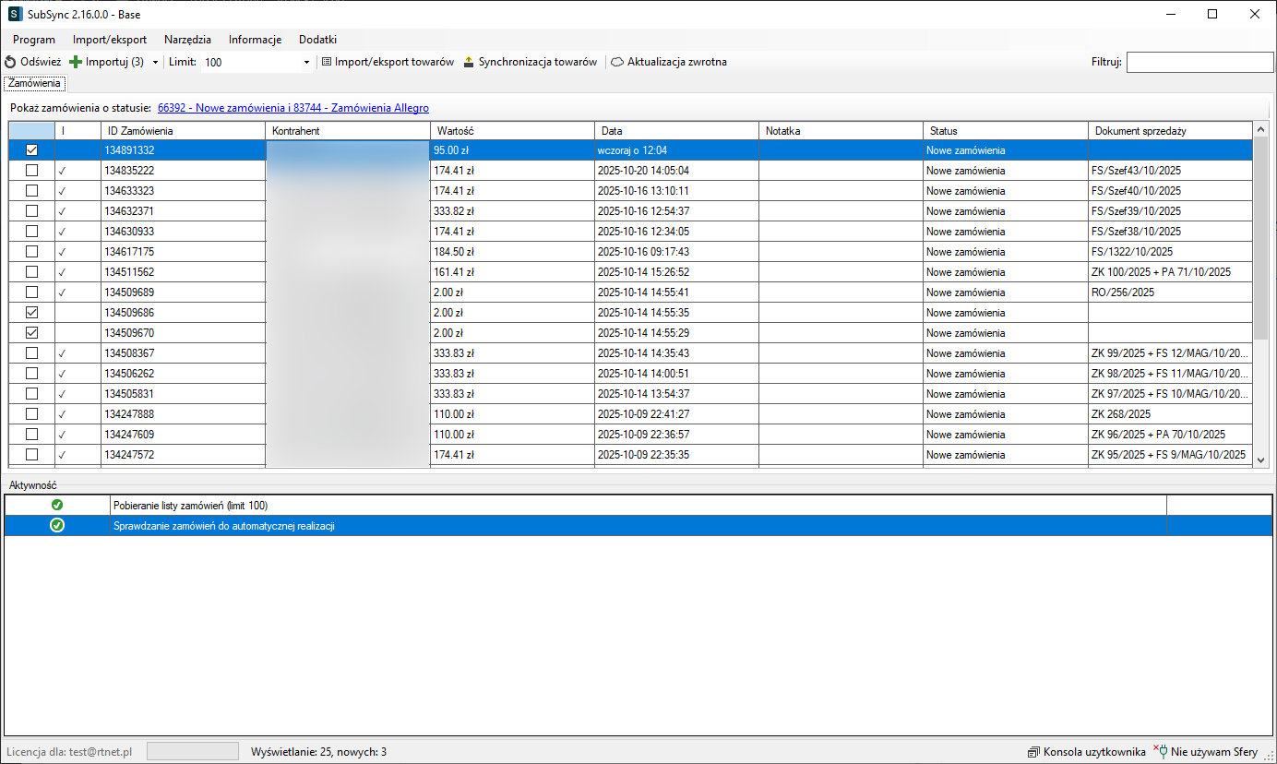The height and width of the screenshot is (764, 1277).
Task: Click the Odśwież refresh icon
Action: pos(10,62)
